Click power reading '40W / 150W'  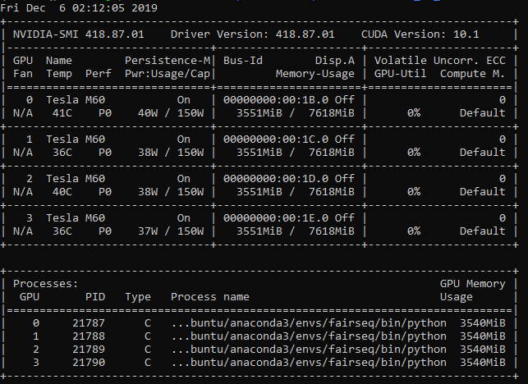click(x=171, y=113)
